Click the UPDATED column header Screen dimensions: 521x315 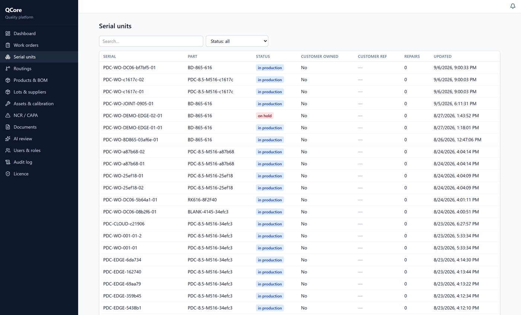[442, 56]
